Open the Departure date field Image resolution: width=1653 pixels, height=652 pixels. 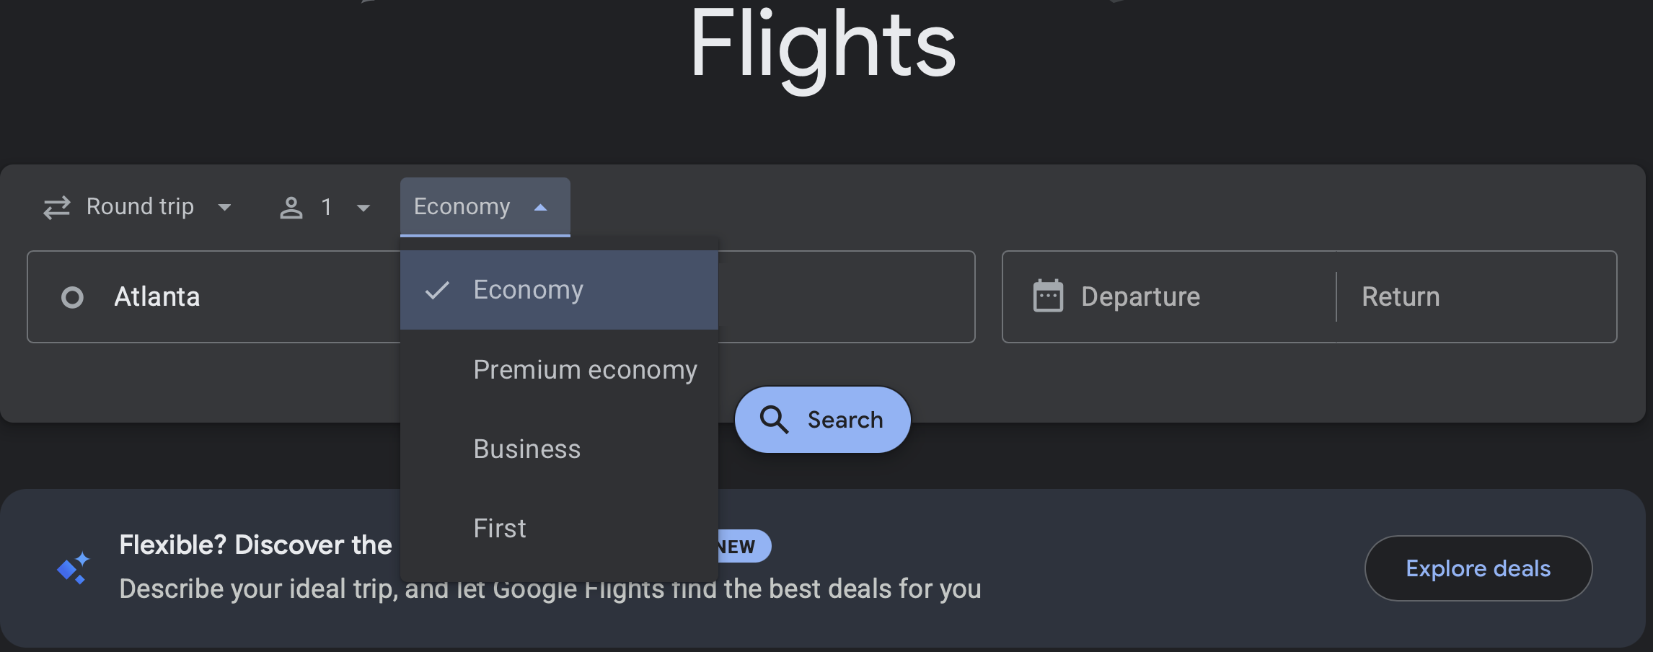1168,297
